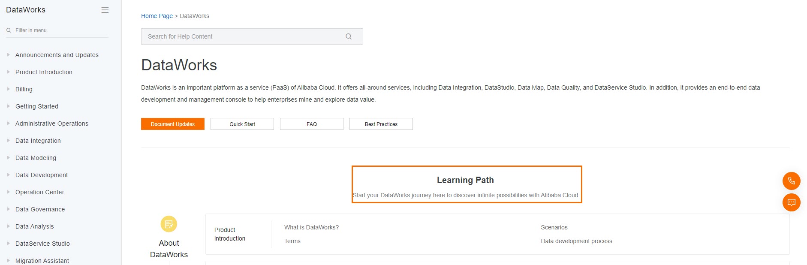
Task: Click the FAQ button
Action: (x=312, y=124)
